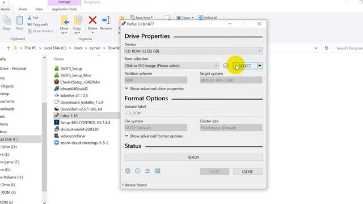Select the shotcut-win64-220330 file

click(76, 129)
